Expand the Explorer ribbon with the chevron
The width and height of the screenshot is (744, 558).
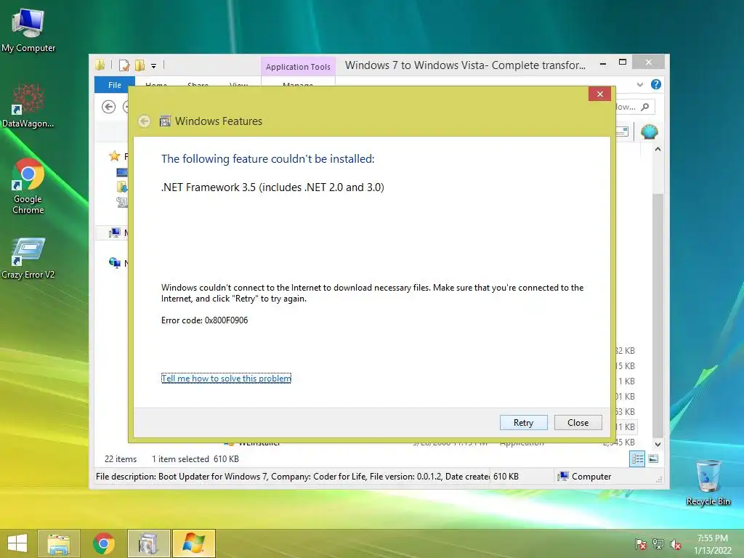tap(639, 84)
